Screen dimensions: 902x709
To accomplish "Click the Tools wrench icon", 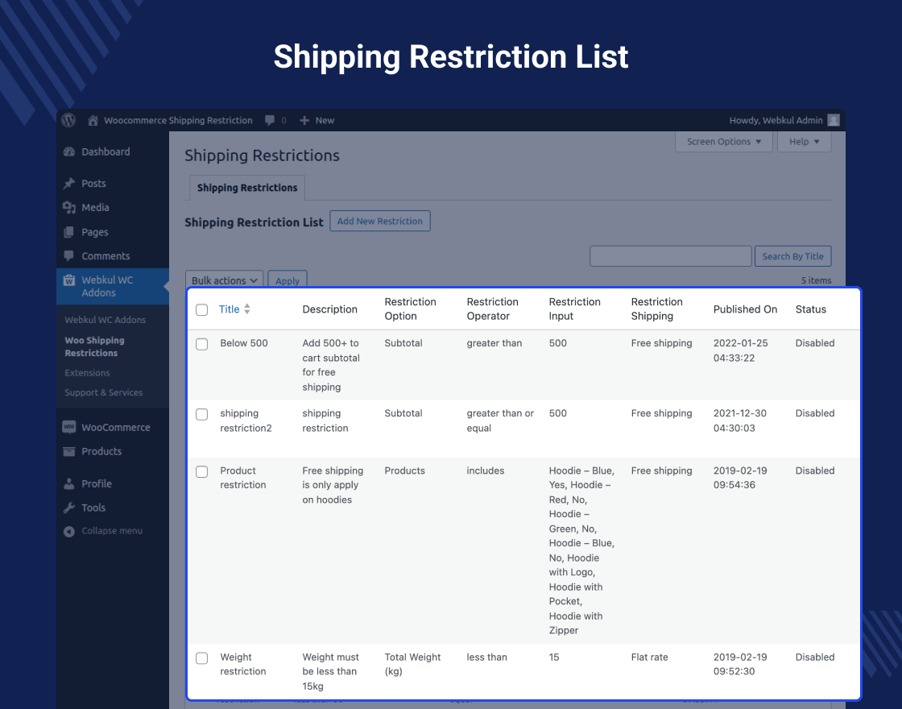I will (68, 508).
